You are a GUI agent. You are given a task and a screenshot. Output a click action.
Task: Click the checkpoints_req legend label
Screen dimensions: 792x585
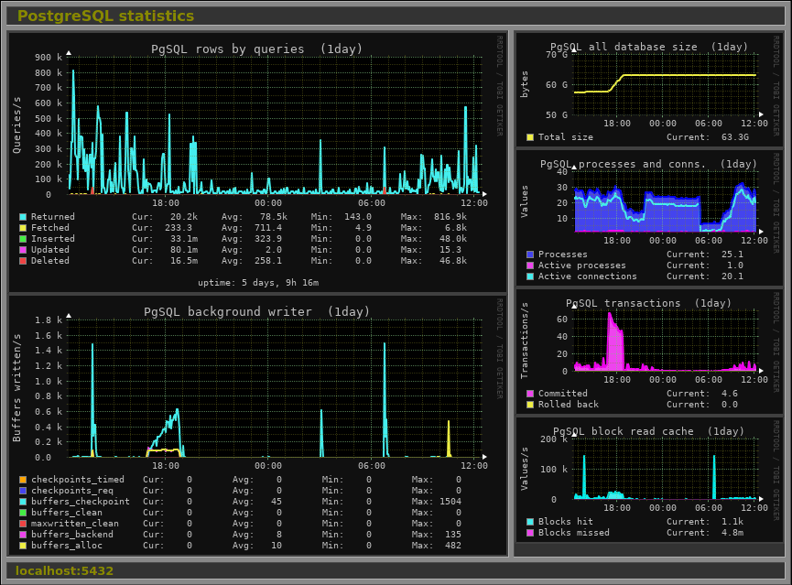(72, 491)
